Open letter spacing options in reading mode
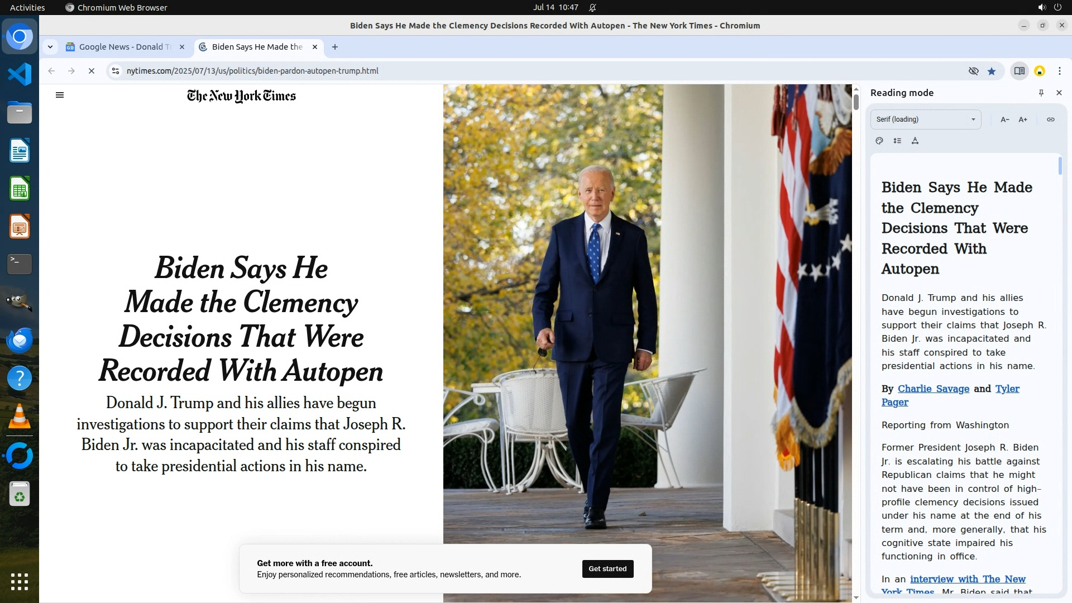Screen dimensions: 1072x603 point(915,141)
